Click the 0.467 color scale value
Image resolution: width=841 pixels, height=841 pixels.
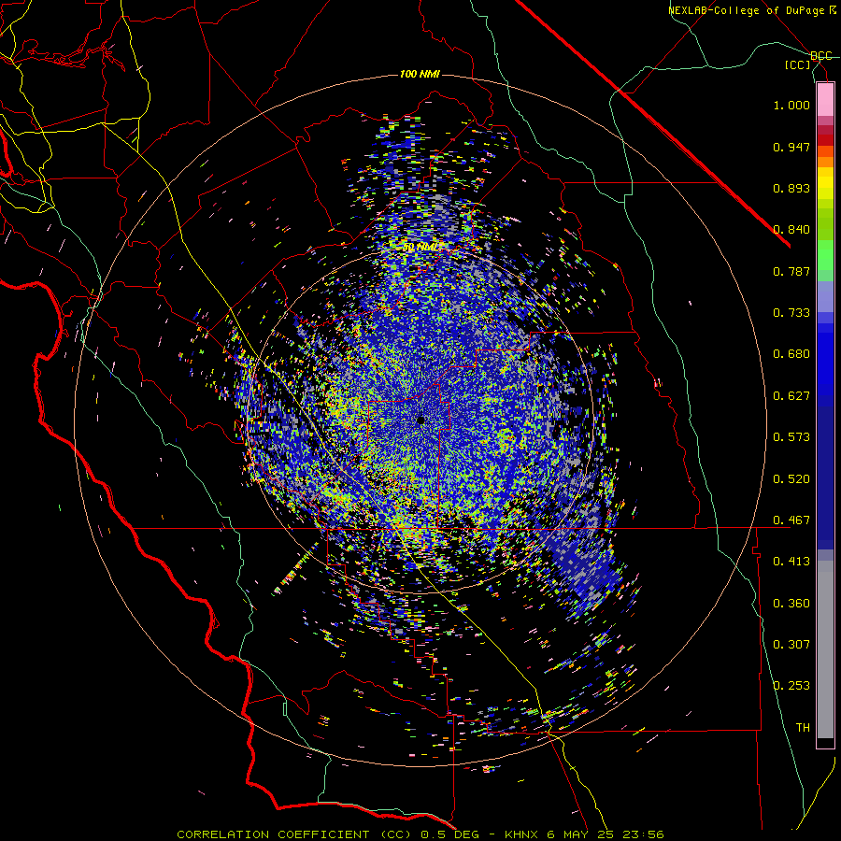click(791, 520)
